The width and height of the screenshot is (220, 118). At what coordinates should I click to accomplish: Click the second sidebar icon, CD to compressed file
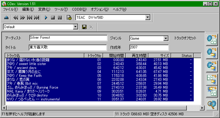click(212, 53)
